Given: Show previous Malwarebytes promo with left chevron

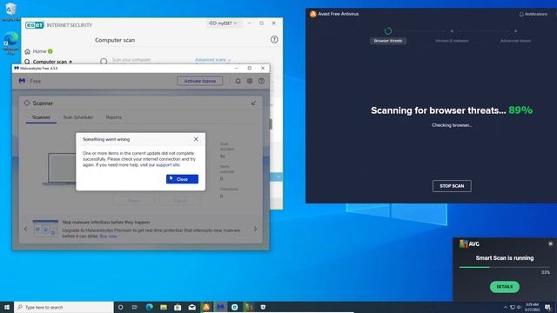Looking at the screenshot, I should 25,229.
